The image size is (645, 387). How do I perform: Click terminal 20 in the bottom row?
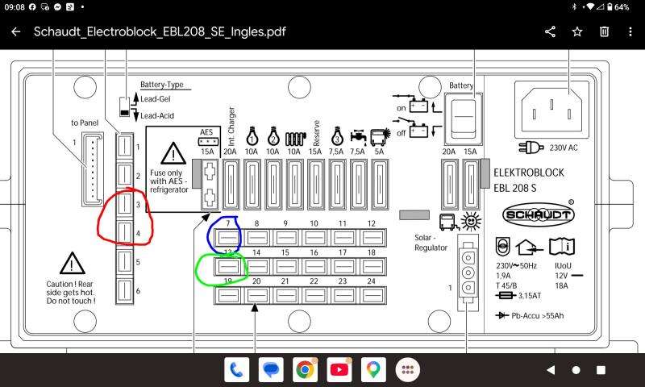point(257,295)
